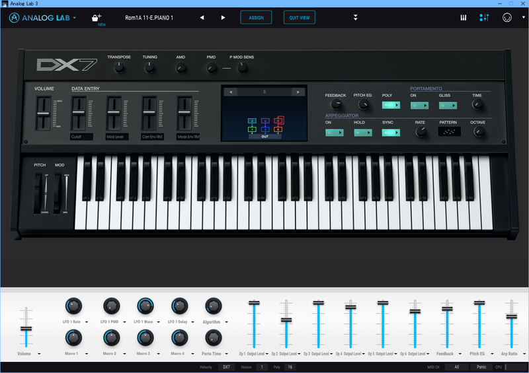This screenshot has height=373, width=529.
Task: Click the Poly 16 value field
Action: point(290,367)
